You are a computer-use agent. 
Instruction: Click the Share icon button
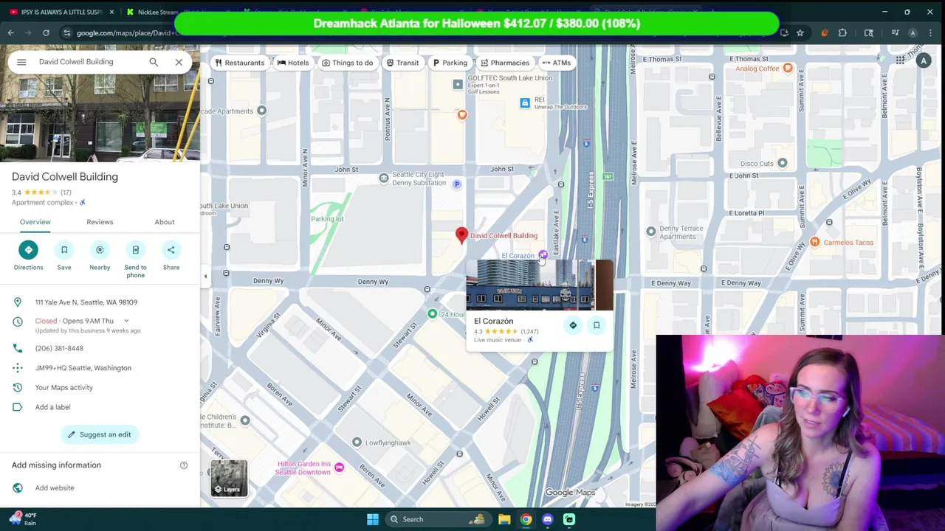[x=171, y=250]
